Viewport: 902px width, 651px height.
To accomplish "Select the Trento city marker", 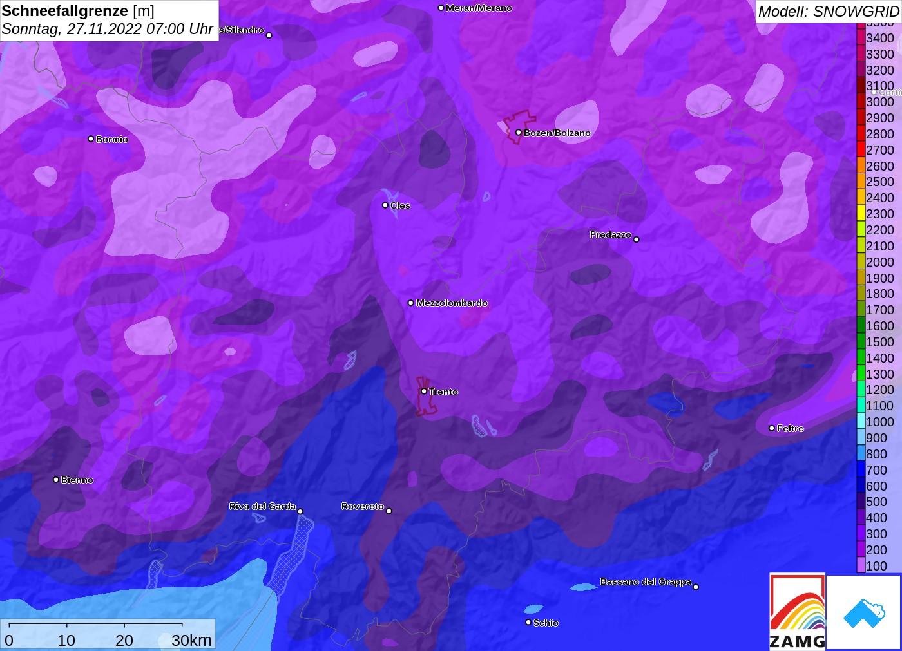I will pyautogui.click(x=424, y=391).
